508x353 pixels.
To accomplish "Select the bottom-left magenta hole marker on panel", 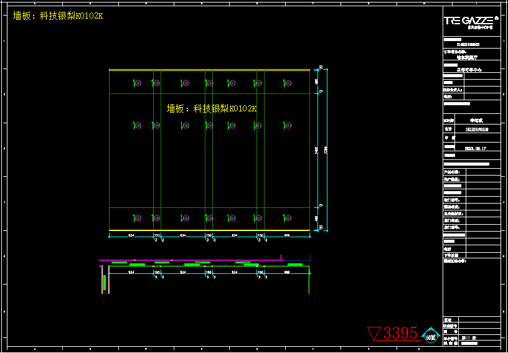I will (x=138, y=218).
